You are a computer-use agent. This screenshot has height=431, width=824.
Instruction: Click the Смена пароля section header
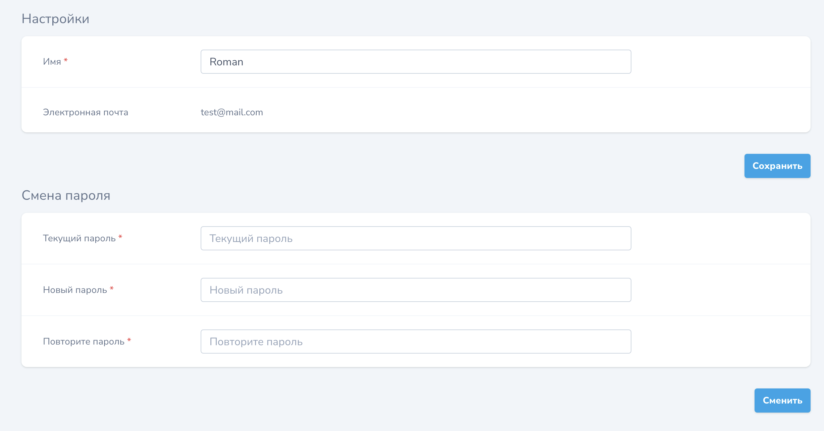coord(65,195)
